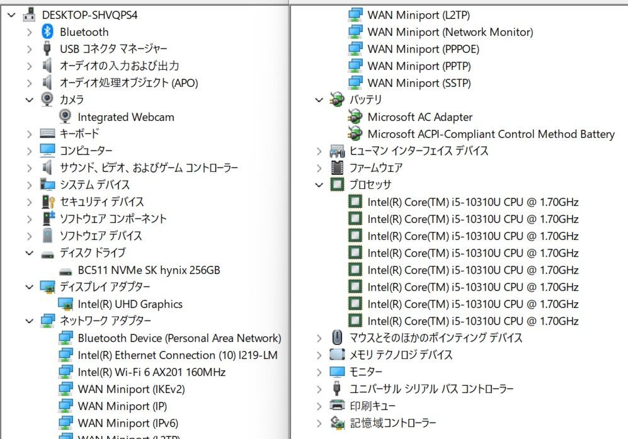Select the カメラ category label

[72, 100]
